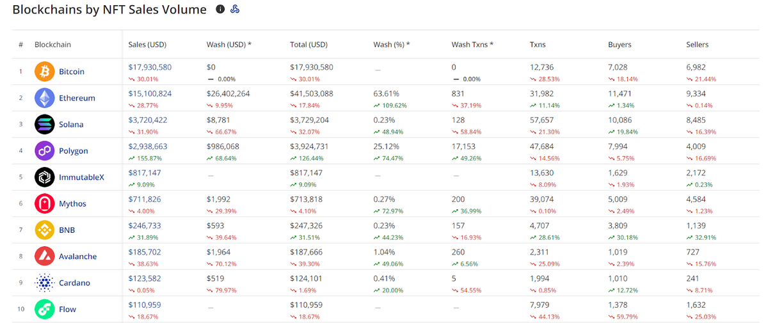Click Avalanche wash txns 260
The height and width of the screenshot is (323, 768).
(x=458, y=252)
